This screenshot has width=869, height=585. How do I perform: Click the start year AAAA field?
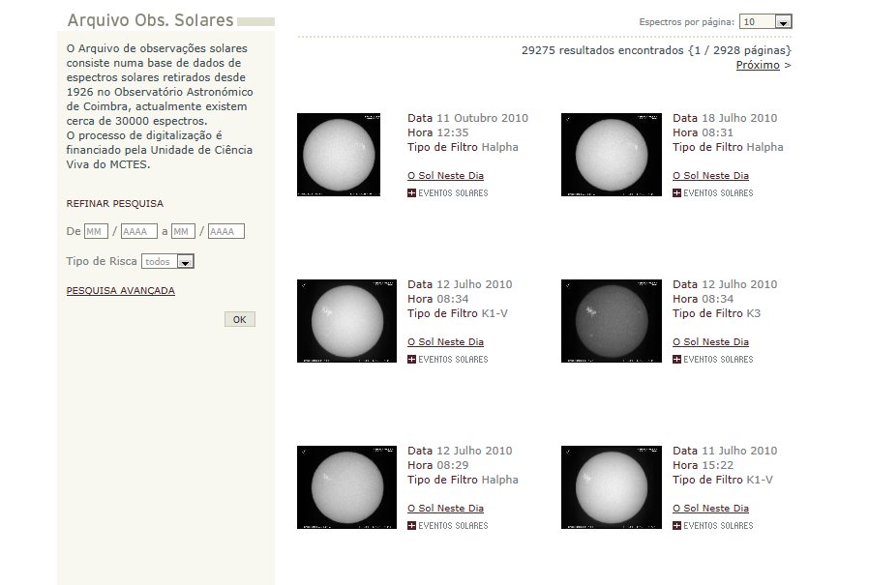138,231
